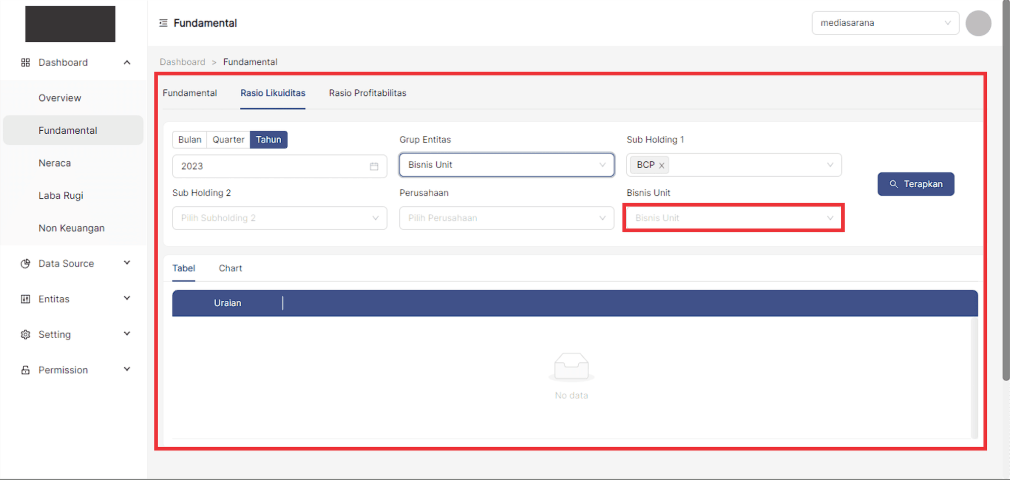1010x480 pixels.
Task: Open the Pilih Subholding 2 dropdown
Action: tap(279, 218)
